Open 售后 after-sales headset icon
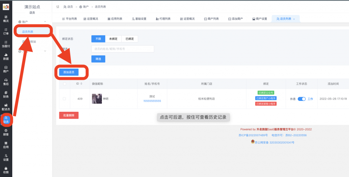 click(x=6, y=82)
